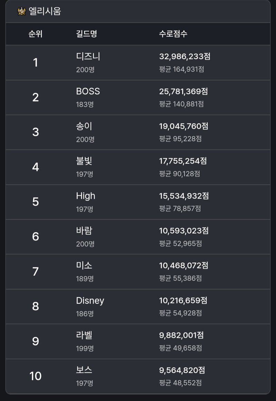Select the 바람 guild name

tap(84, 231)
